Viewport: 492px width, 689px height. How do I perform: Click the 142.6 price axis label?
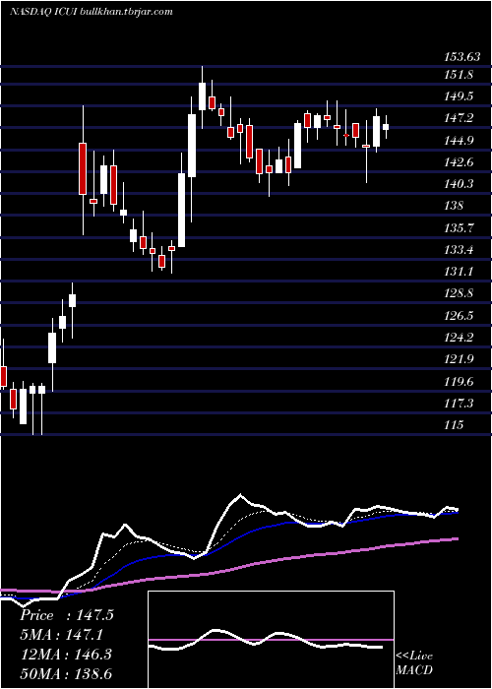[459, 162]
